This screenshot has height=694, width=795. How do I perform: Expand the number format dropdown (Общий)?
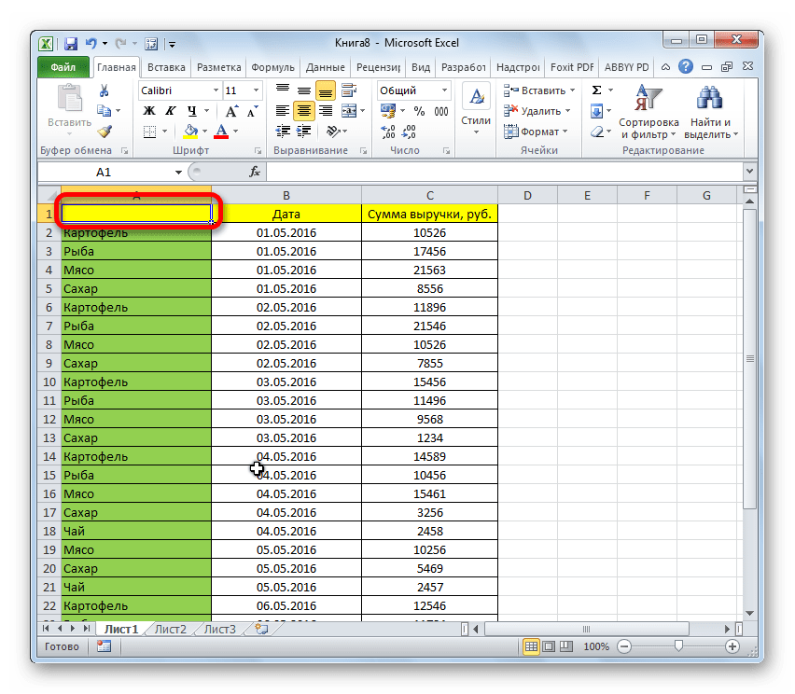tap(444, 90)
